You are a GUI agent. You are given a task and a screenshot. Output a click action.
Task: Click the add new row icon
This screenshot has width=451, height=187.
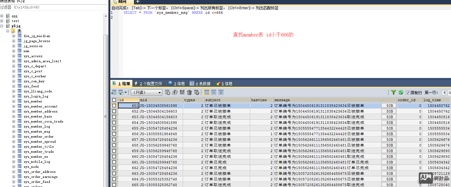167,92
